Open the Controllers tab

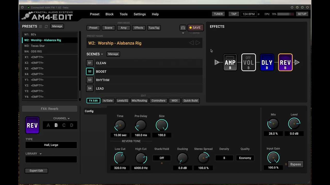point(158,101)
